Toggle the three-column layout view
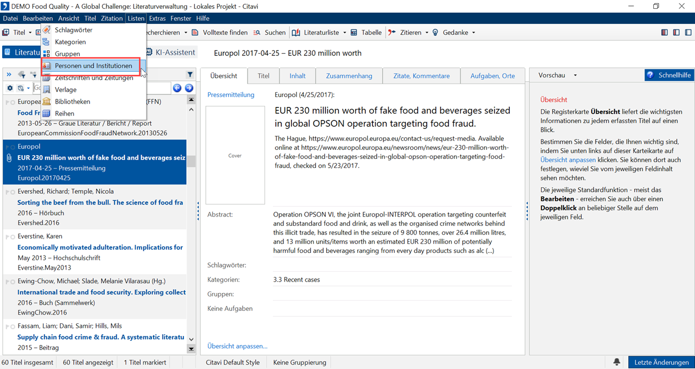The image size is (695, 369). coord(665,33)
